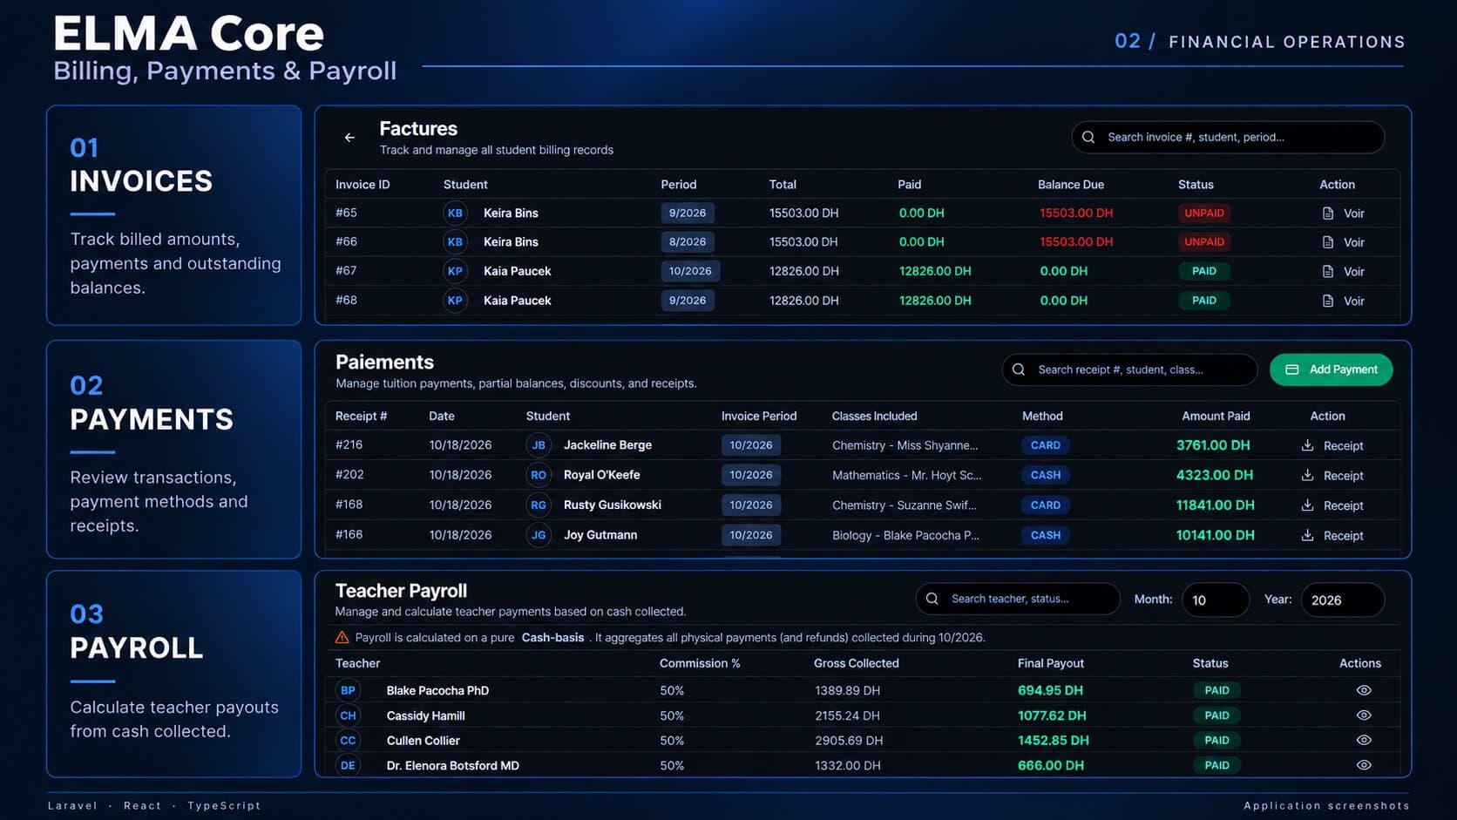Click the Receipt link for Royal O'Keefe
Image resolution: width=1457 pixels, height=820 pixels.
1343,476
